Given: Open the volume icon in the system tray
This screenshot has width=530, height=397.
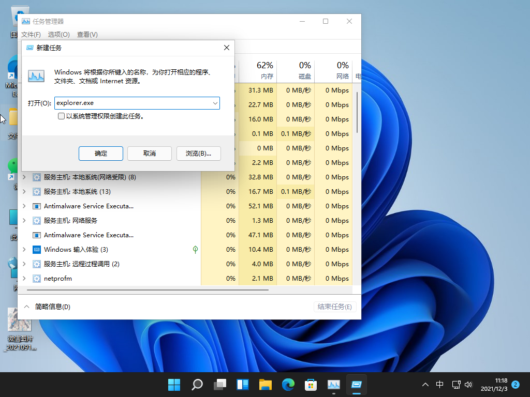Looking at the screenshot, I should click(468, 385).
